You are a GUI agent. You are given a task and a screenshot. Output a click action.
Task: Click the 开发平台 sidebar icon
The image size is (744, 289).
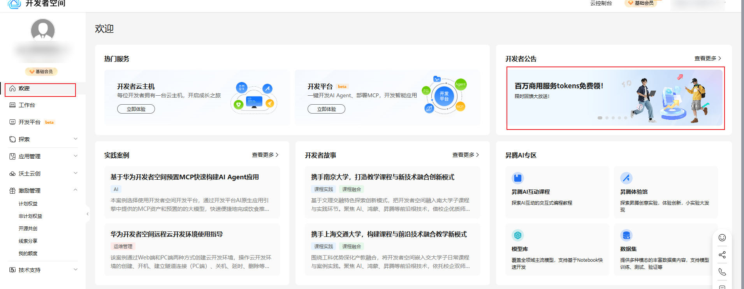12,122
